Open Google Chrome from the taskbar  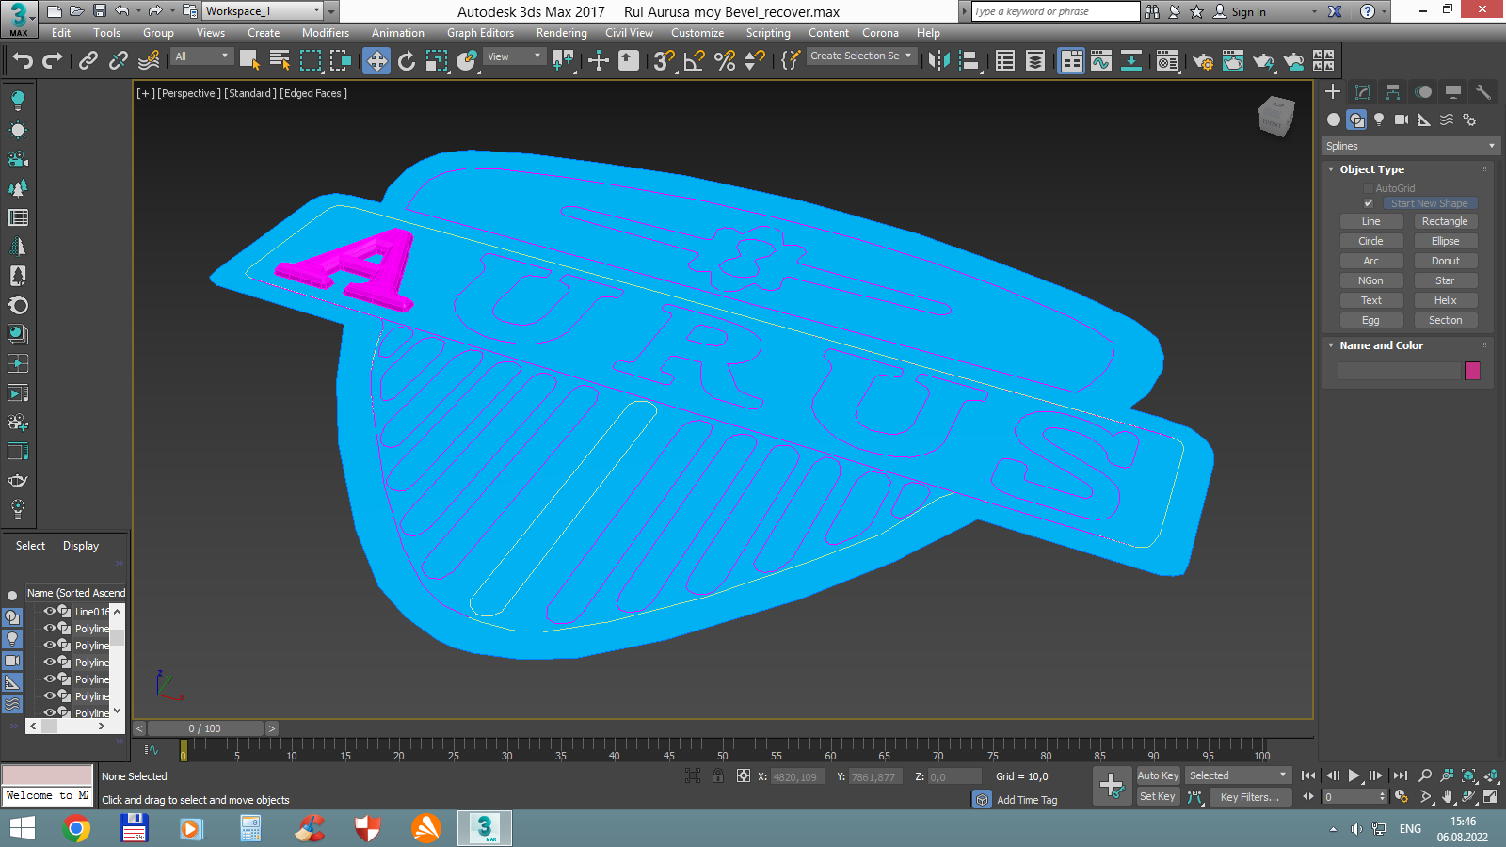pyautogui.click(x=76, y=829)
